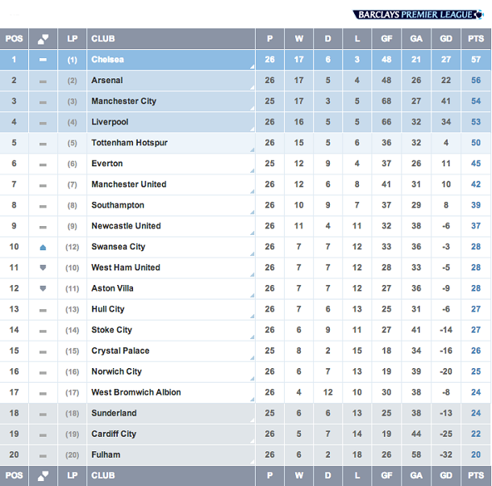Screen dimensions: 492x486
Task: Click Arsenal's no-change dash icon
Action: tap(43, 82)
